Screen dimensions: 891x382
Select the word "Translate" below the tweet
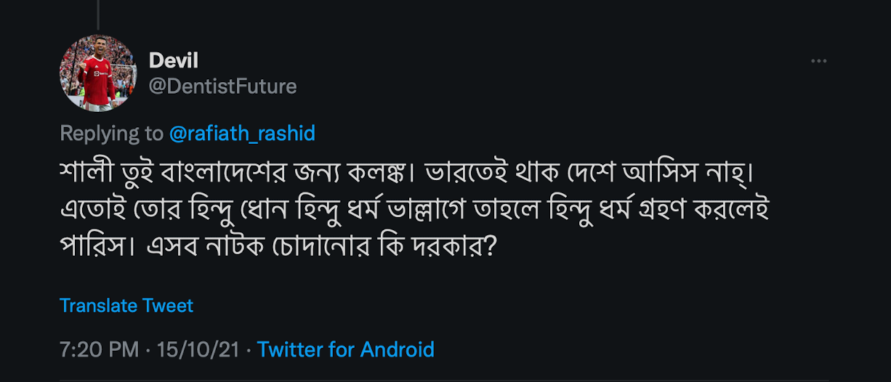coord(99,306)
